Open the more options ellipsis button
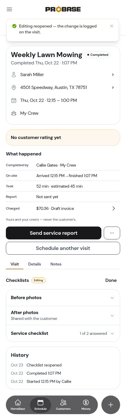Image resolution: width=126 pixels, height=420 pixels. (112, 233)
